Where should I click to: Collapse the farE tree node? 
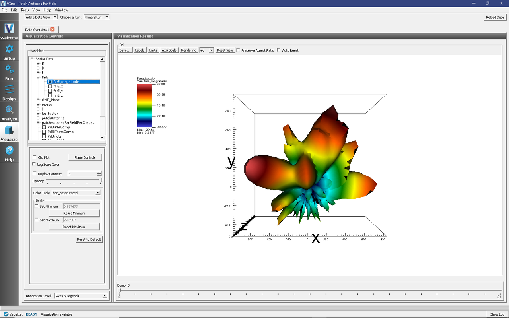click(x=38, y=78)
